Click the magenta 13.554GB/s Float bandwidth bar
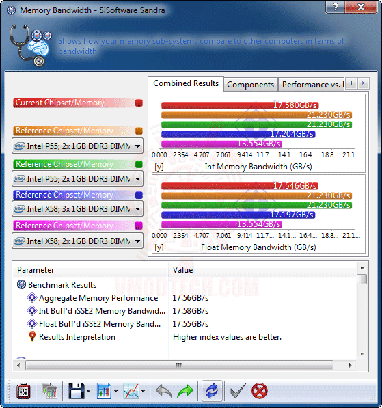Viewport: 382px width, 408px height. click(x=221, y=224)
